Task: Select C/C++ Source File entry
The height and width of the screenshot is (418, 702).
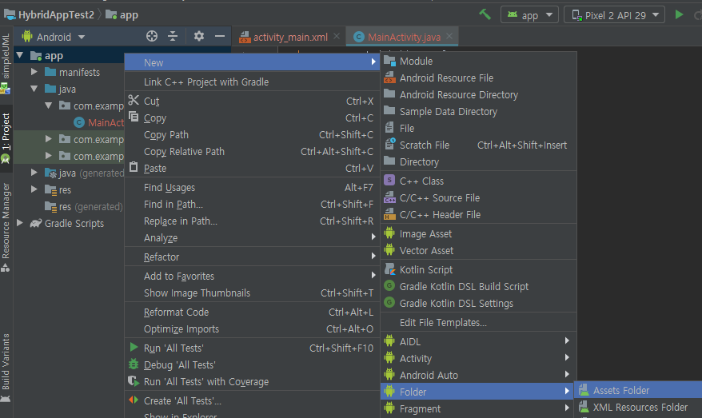Action: pyautogui.click(x=478, y=198)
